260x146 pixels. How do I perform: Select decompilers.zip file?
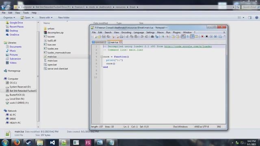55,32
